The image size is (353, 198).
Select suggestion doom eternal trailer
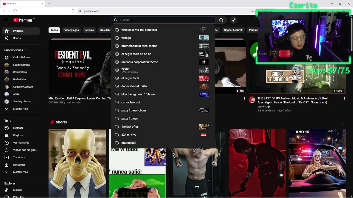[x=163, y=86]
